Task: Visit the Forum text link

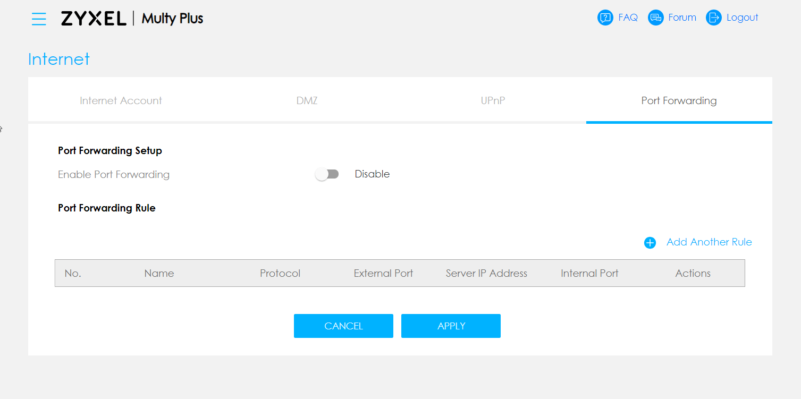Action: [682, 18]
